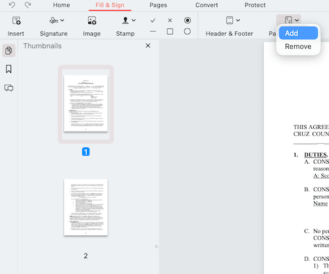The height and width of the screenshot is (274, 329).
Task: Select the page 2 thumbnail
Action: pyautogui.click(x=86, y=207)
